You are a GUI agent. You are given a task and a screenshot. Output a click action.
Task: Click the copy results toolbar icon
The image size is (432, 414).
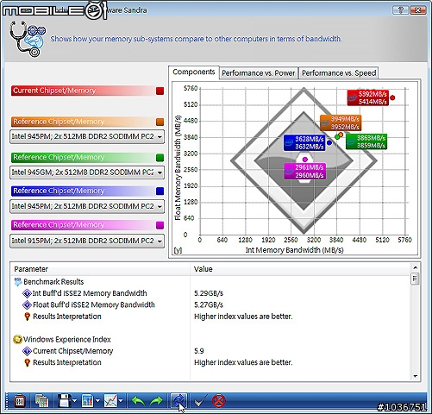(41, 400)
